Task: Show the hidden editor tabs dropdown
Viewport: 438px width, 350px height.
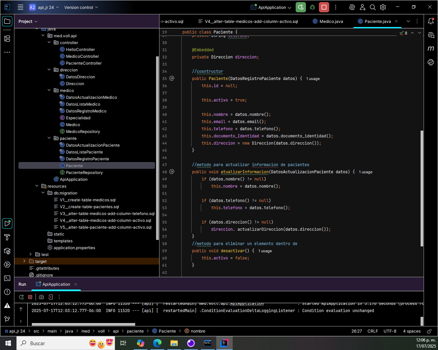Action: [x=408, y=21]
